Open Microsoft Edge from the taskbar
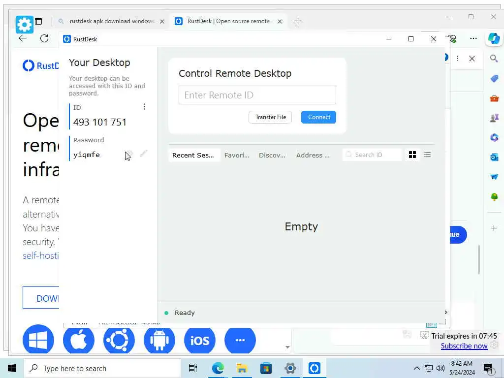The height and width of the screenshot is (378, 504). click(218, 368)
